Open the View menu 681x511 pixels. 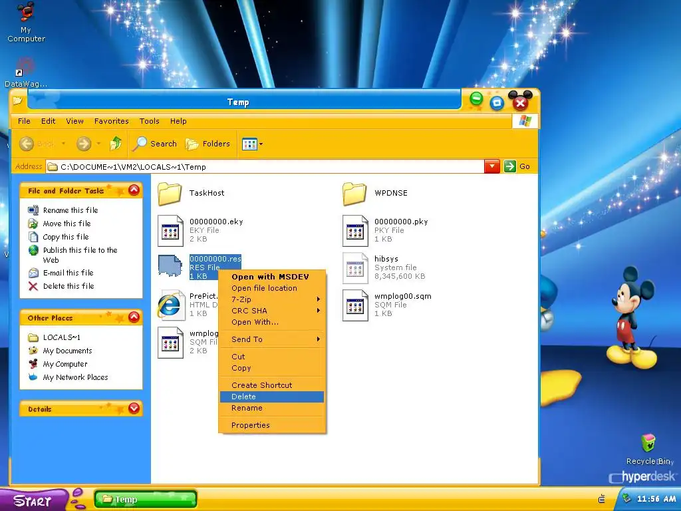click(x=74, y=121)
